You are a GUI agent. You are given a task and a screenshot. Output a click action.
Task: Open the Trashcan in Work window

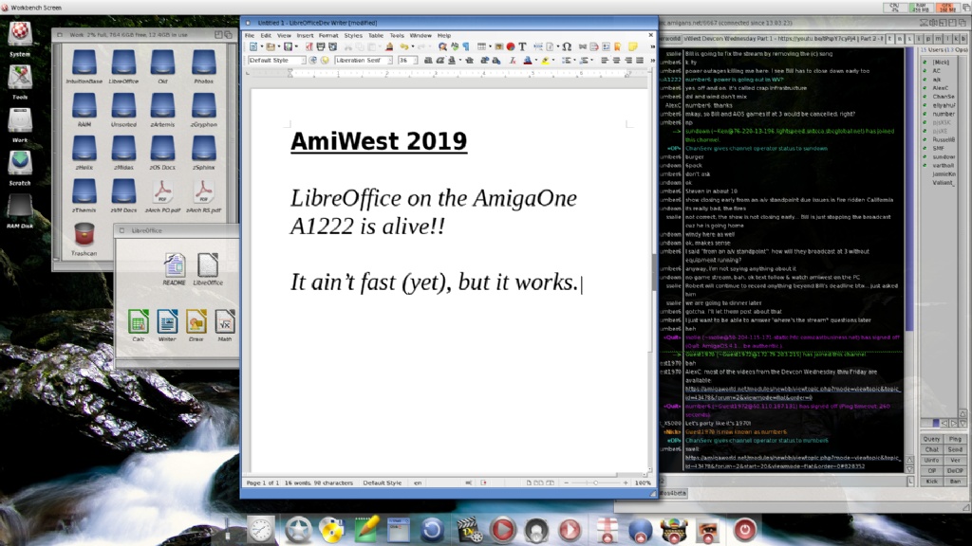pyautogui.click(x=84, y=240)
